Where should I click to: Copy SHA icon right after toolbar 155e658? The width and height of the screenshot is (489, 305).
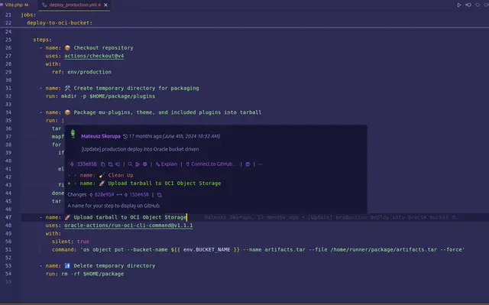tap(103, 164)
